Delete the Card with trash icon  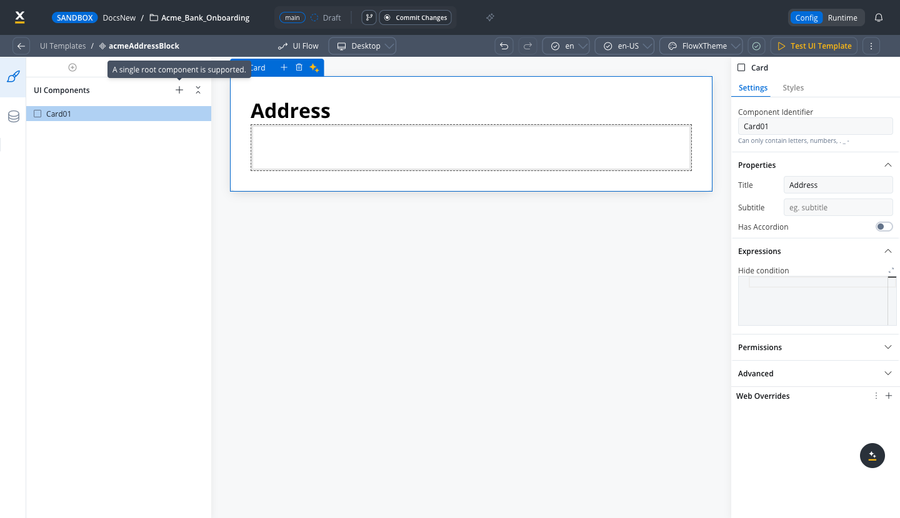coord(299,67)
